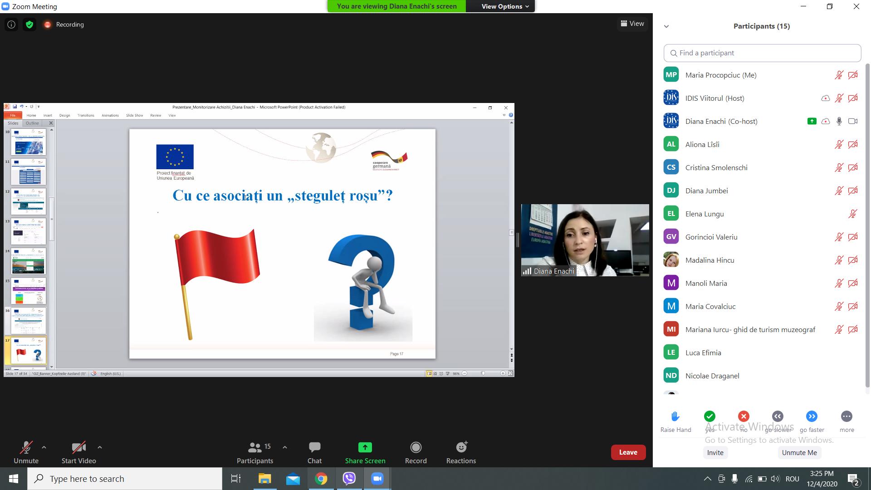Toggle Maria Procopciuc's video-off camera icon
This screenshot has height=490, width=871.
pos(853,75)
